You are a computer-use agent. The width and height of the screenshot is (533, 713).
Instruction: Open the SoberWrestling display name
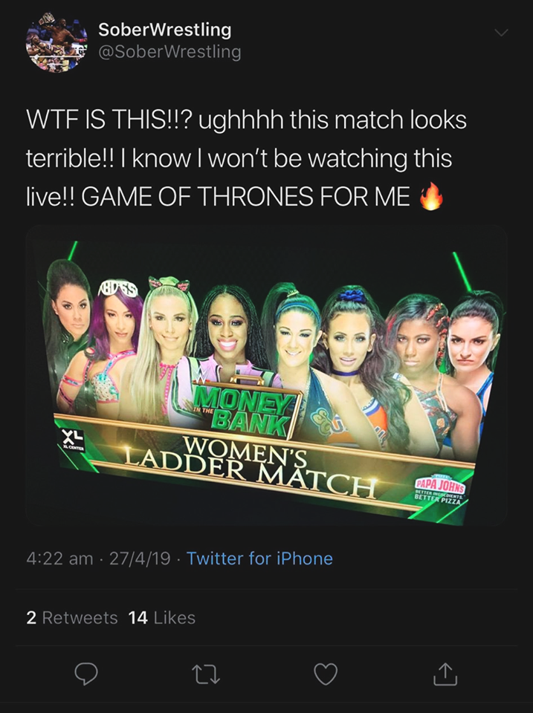pyautogui.click(x=165, y=30)
